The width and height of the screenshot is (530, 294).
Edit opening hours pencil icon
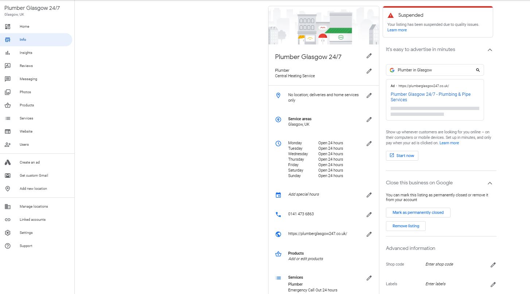click(x=369, y=144)
